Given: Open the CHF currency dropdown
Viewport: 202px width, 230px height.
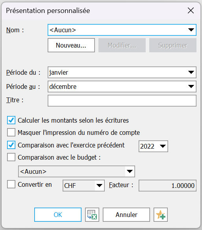Looking at the screenshot, I should coord(83,186).
